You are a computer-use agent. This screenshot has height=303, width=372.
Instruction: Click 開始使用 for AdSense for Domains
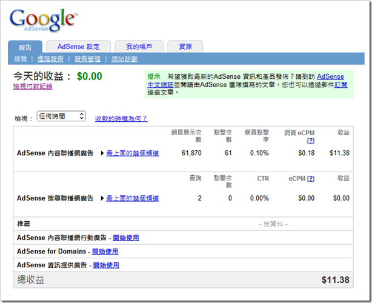(105, 251)
